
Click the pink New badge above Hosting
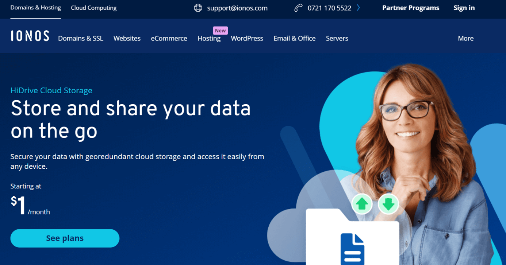pyautogui.click(x=220, y=31)
